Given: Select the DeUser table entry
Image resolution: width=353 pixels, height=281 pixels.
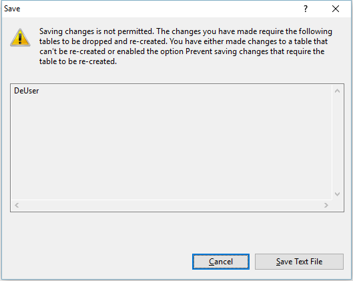Looking at the screenshot, I should 26,91.
